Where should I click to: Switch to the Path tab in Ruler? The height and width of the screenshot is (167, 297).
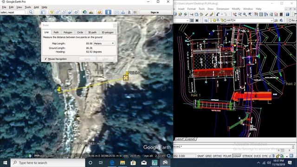pos(56,32)
